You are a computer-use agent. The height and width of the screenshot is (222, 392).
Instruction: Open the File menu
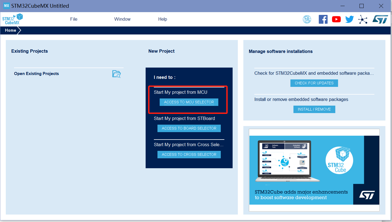coord(74,19)
